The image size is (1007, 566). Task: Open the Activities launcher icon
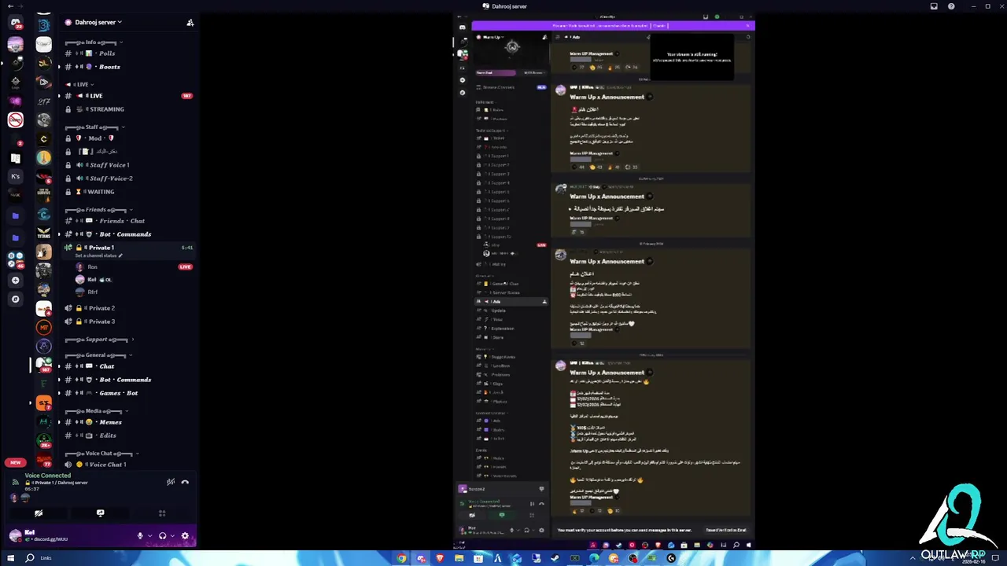(162, 513)
